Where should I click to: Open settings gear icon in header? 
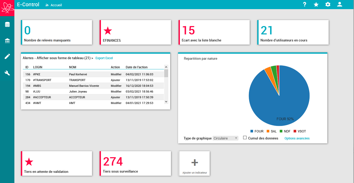click(x=328, y=4)
